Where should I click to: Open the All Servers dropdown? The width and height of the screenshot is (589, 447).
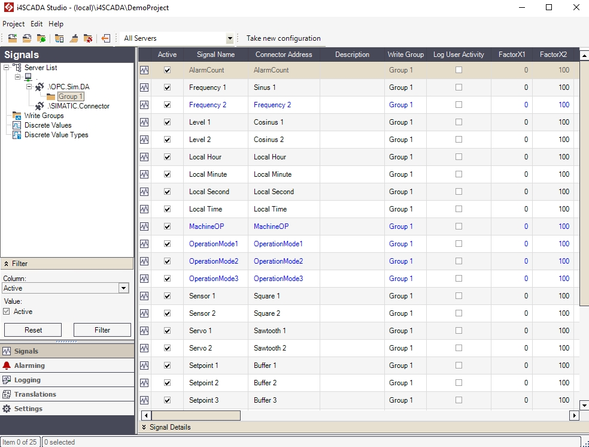[229, 38]
